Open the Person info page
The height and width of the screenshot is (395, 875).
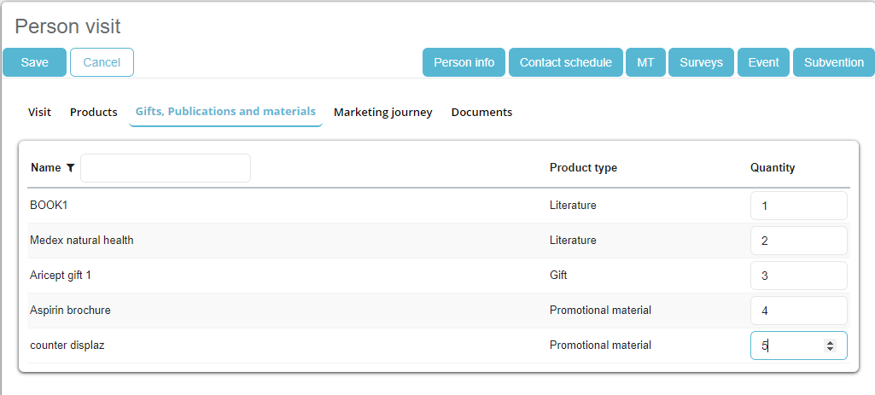tap(464, 62)
